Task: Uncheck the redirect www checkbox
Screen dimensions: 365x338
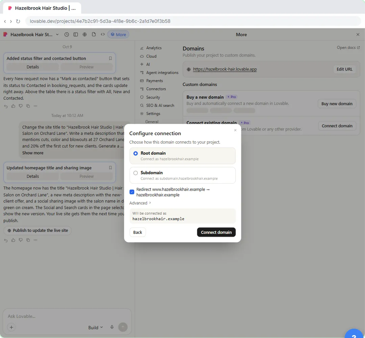Action: point(132,192)
